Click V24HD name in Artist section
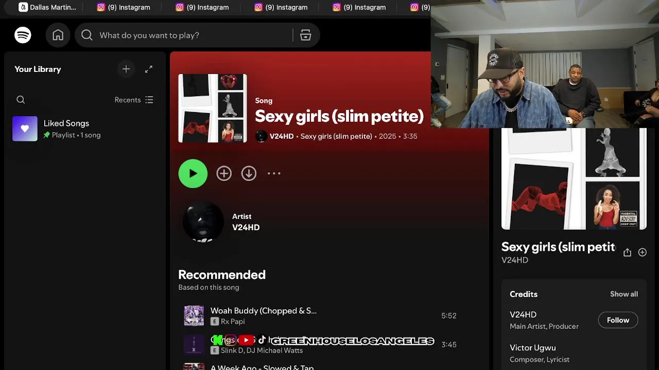Viewport: 659px width, 370px height. [246, 227]
